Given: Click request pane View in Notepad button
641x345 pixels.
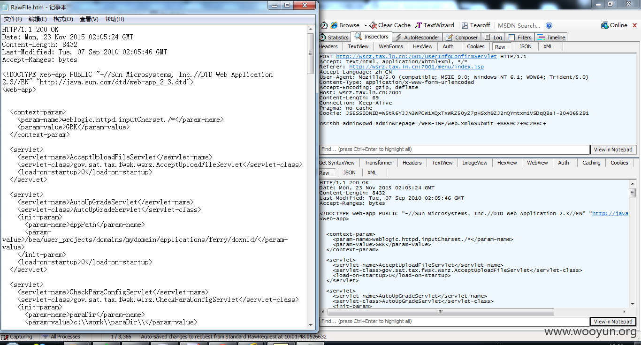Looking at the screenshot, I should pyautogui.click(x=613, y=150).
